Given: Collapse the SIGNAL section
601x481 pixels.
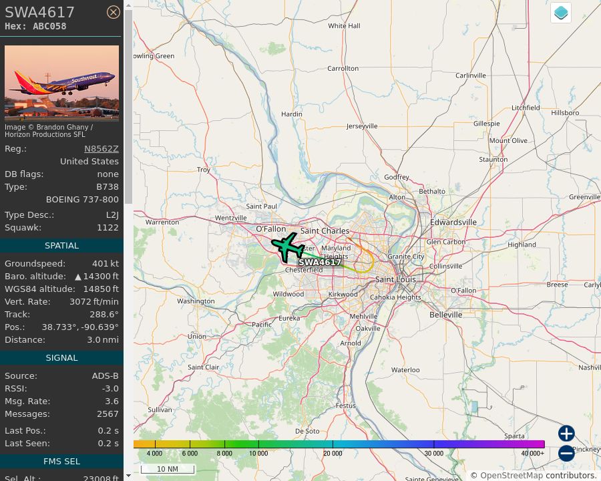Looking at the screenshot, I should pyautogui.click(x=61, y=357).
